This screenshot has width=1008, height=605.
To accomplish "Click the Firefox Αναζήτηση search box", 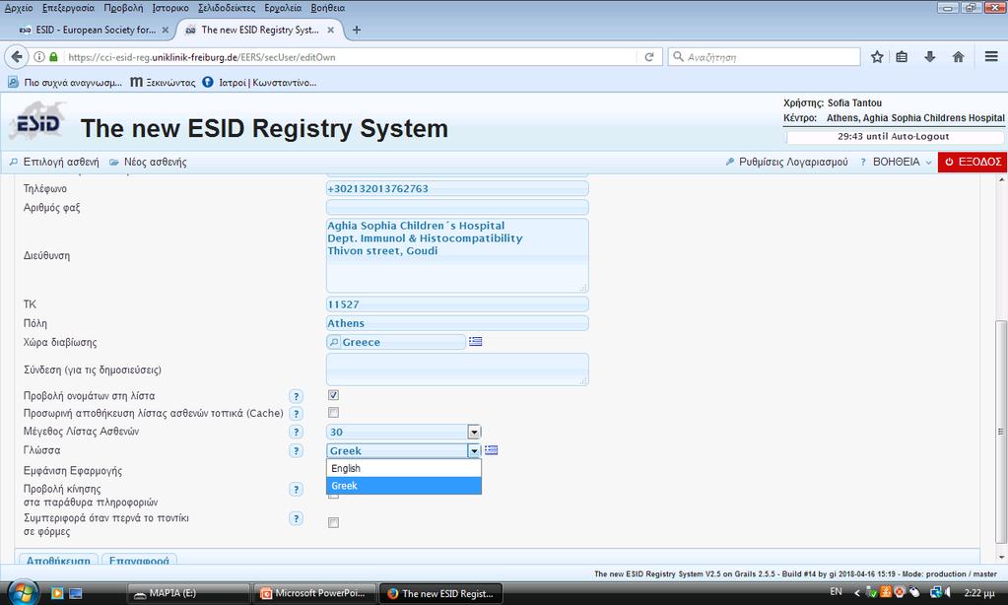I will tap(765, 56).
